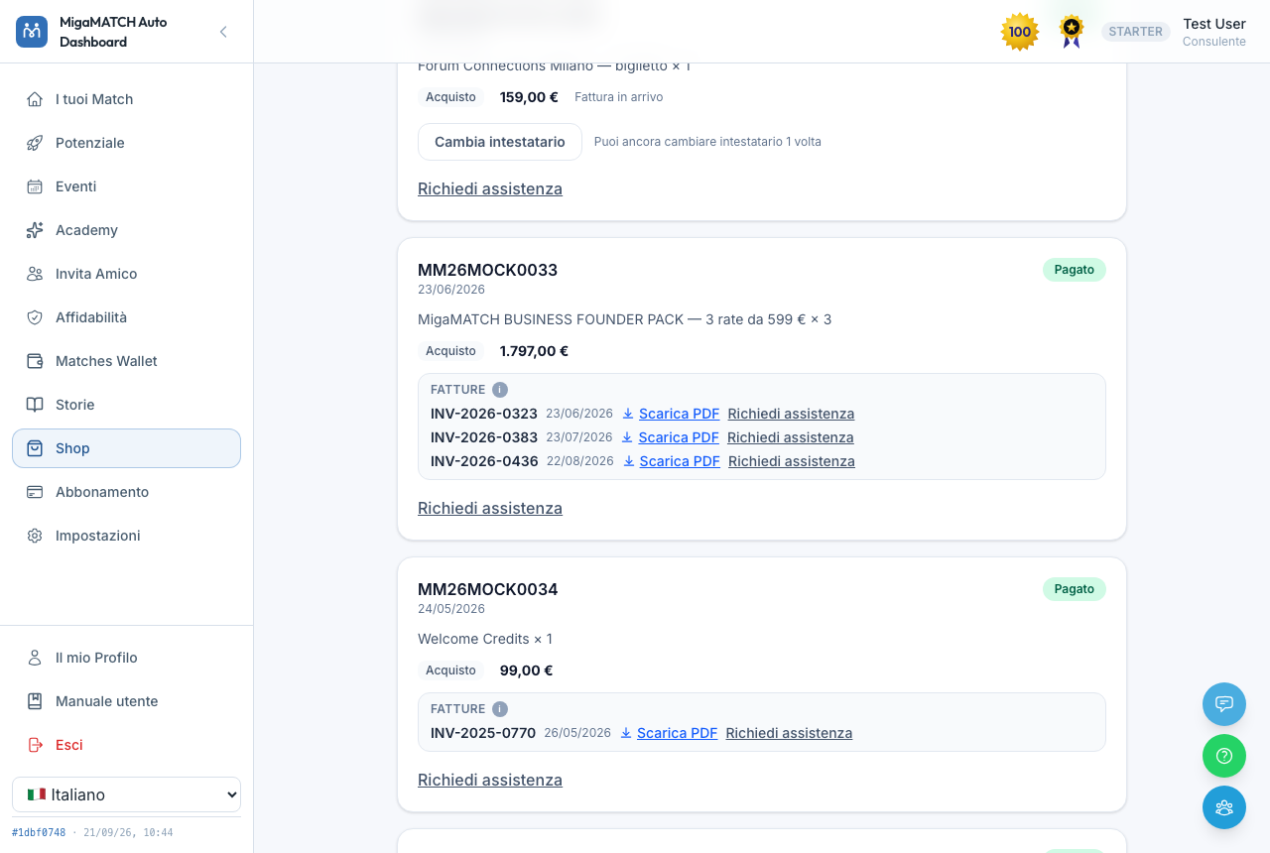Click the build hash #1dbf0748

(x=39, y=833)
